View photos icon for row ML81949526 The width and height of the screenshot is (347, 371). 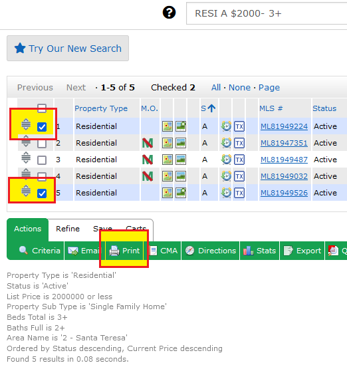pos(181,193)
